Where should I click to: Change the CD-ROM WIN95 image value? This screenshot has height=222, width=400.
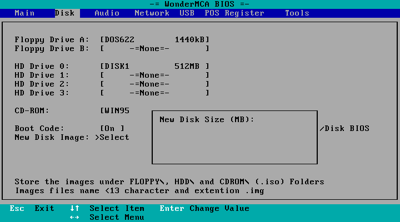click(115, 110)
